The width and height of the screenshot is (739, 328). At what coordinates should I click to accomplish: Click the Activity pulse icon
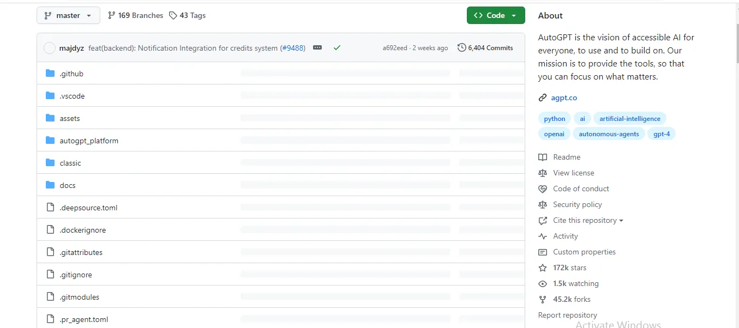[543, 236]
